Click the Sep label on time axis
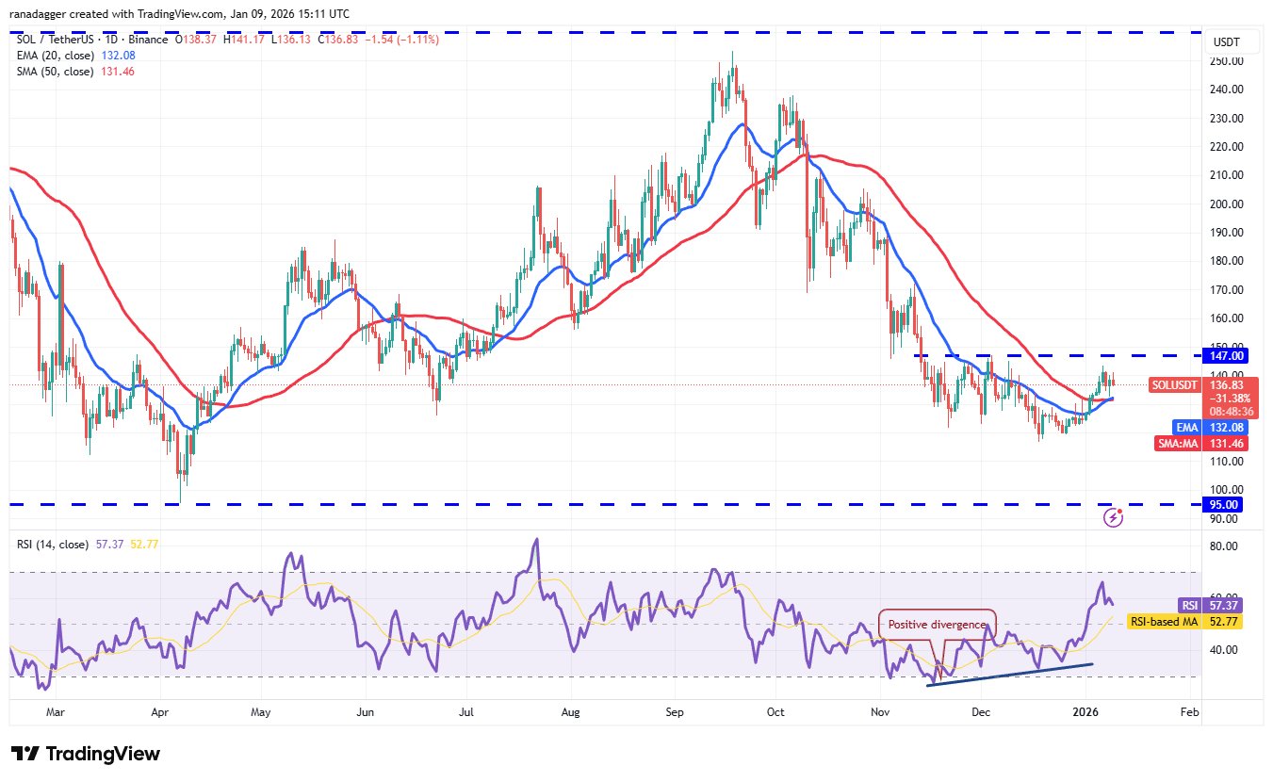The width and height of the screenshot is (1273, 782). click(x=673, y=713)
